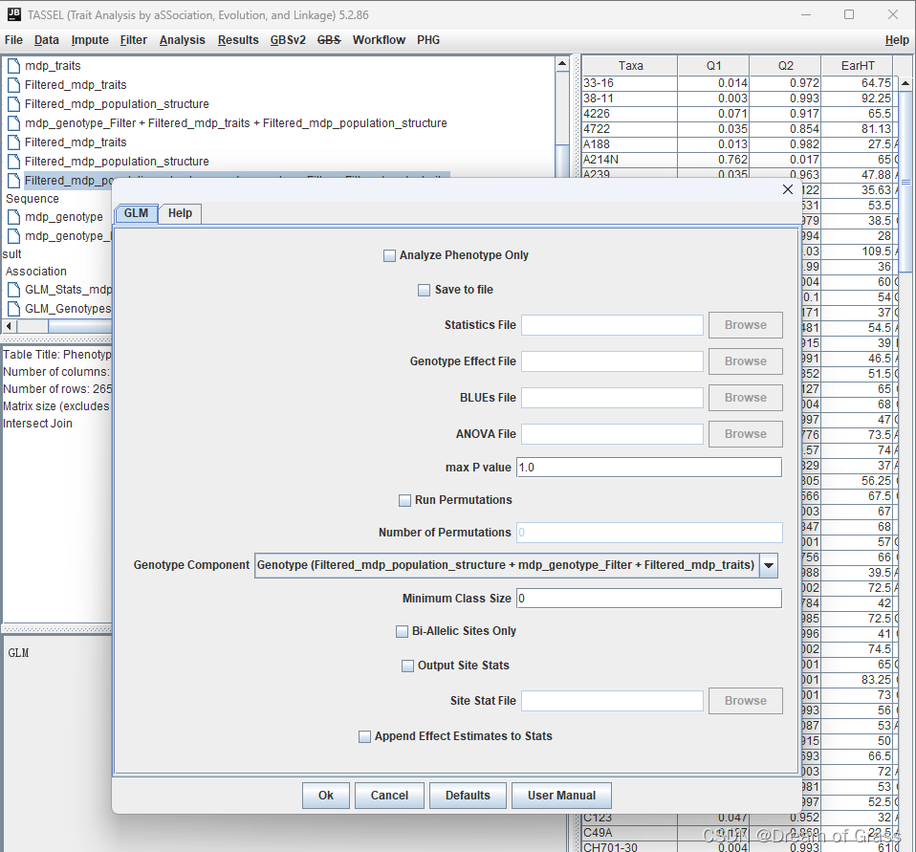Select the Association node in the tree

[36, 272]
